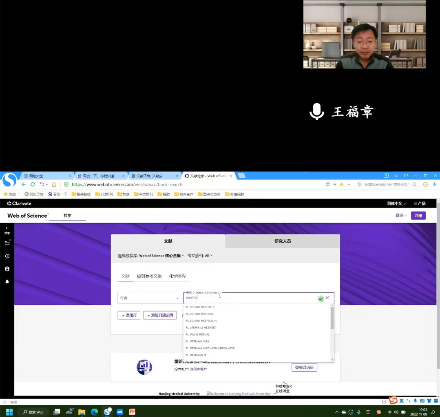Viewport: 440px width, 417px height.
Task: Expand the Web of Science sidebar menu
Action: click(x=7, y=230)
